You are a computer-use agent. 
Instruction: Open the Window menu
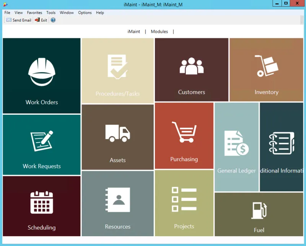(x=67, y=13)
